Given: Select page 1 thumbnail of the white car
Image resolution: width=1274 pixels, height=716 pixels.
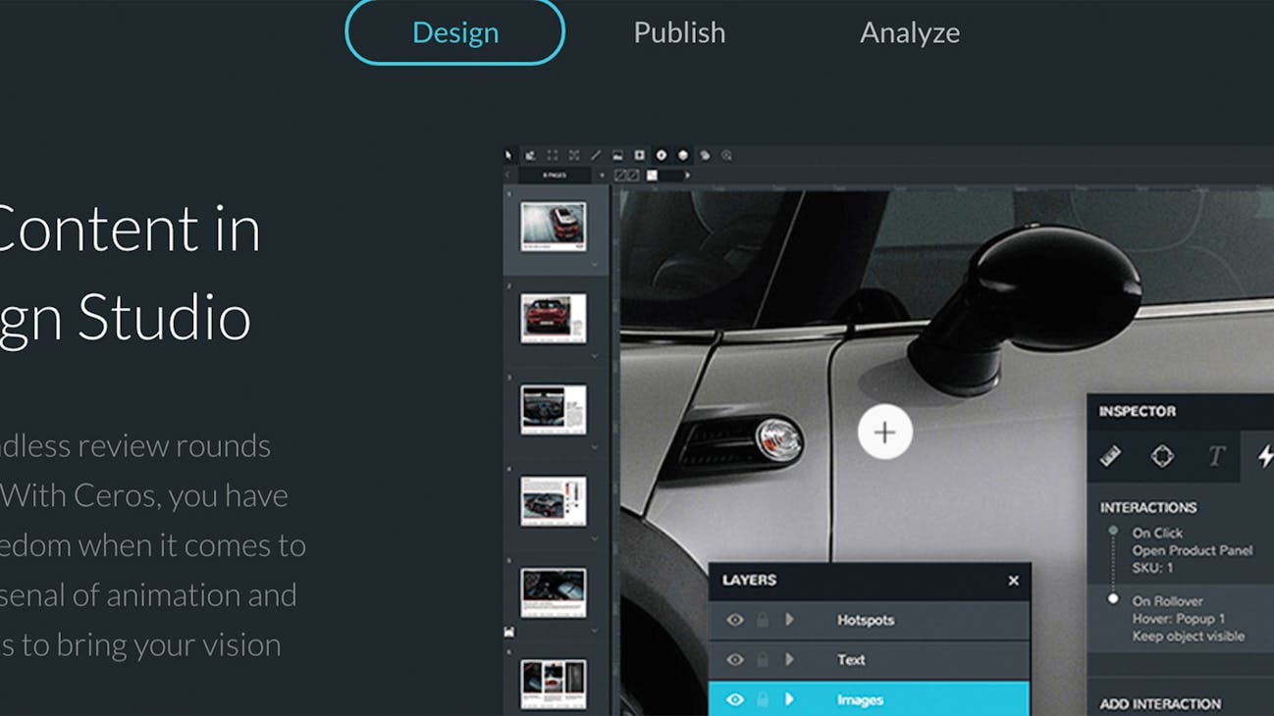Looking at the screenshot, I should (553, 227).
